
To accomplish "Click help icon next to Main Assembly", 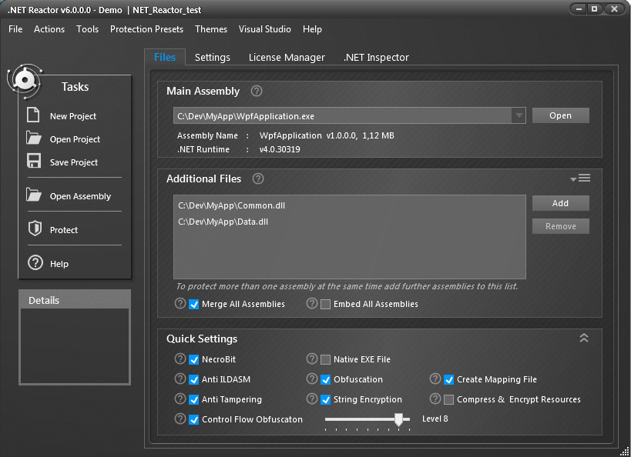I will [257, 91].
